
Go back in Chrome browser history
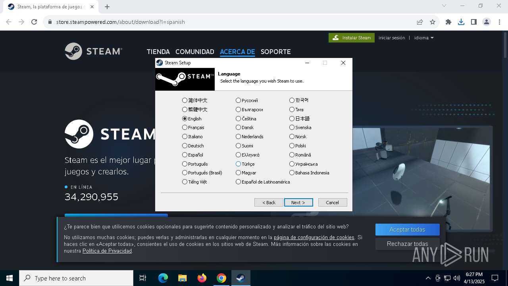click(x=9, y=22)
